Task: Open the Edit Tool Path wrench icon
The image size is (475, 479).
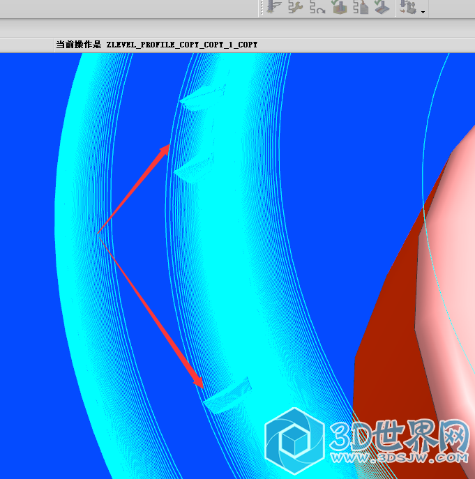Action: click(296, 7)
